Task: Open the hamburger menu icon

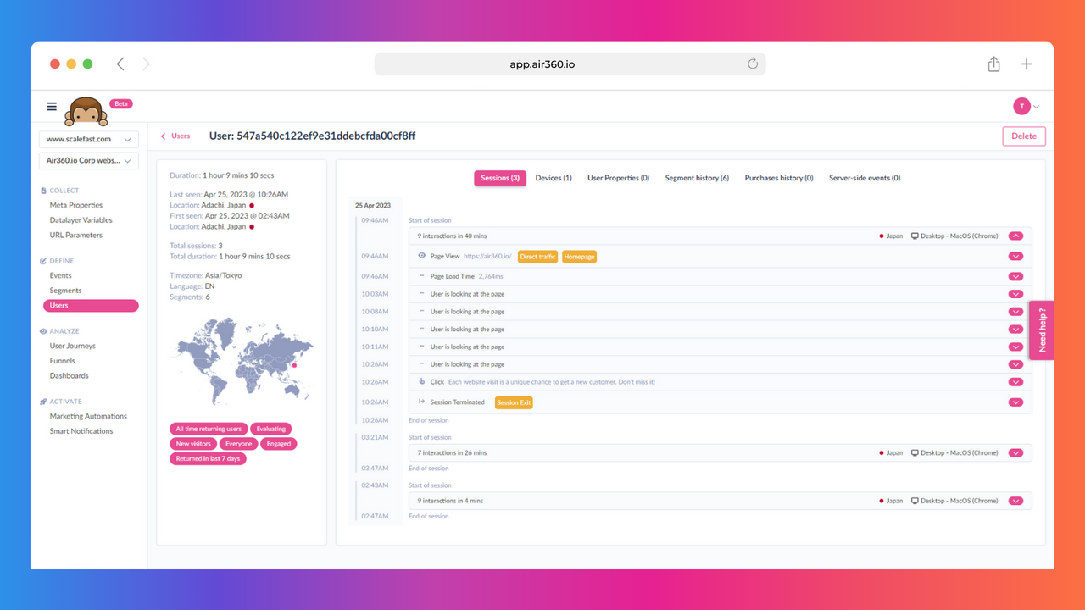Action: 52,107
